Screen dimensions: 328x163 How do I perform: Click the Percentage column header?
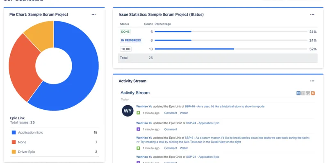[163, 24]
